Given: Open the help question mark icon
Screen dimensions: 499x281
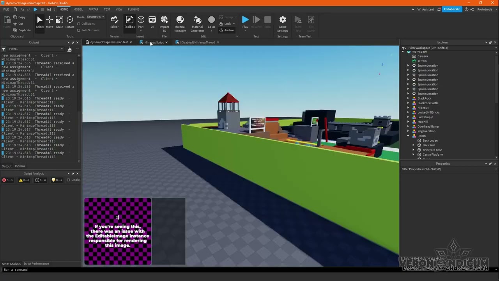Looking at the screenshot, I should pyautogui.click(x=467, y=9).
